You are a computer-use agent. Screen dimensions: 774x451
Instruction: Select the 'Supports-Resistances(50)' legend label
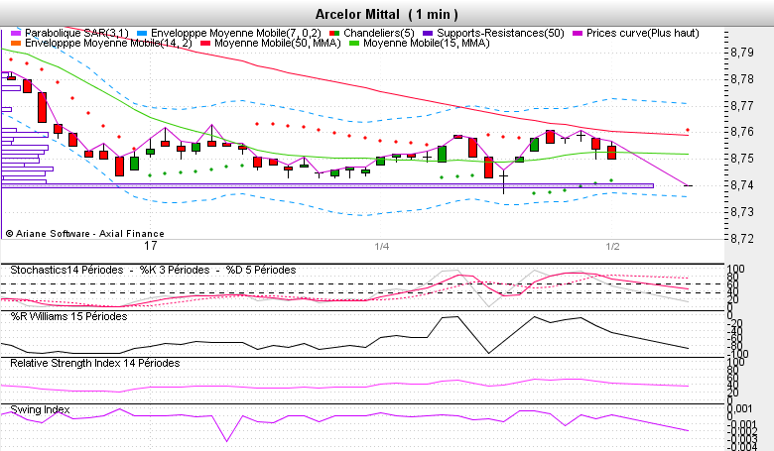500,33
